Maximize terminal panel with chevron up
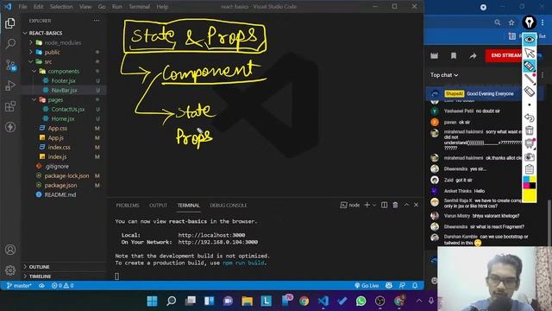The image size is (552, 311). pos(406,205)
